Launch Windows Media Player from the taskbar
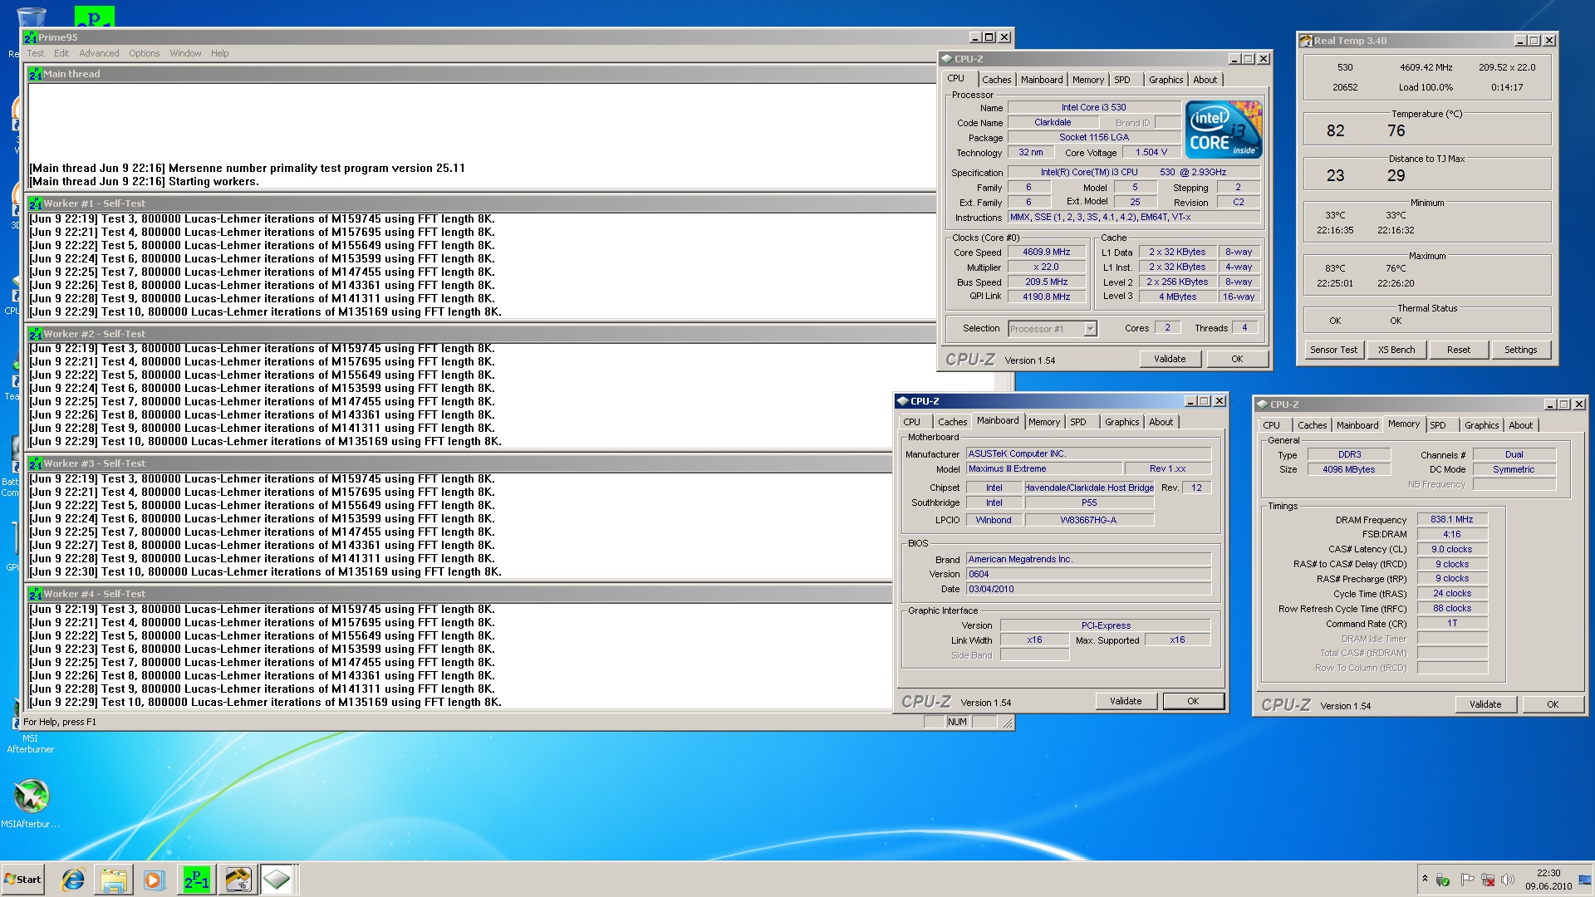Screen dimensions: 1595x897 click(x=154, y=880)
